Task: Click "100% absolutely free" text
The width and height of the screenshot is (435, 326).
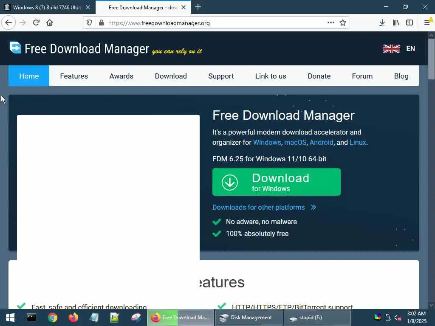Action: click(x=257, y=234)
